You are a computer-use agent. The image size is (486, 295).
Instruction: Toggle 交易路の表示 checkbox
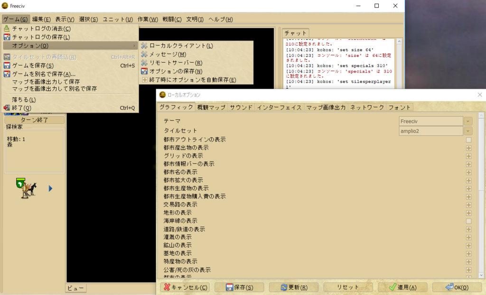[468, 205]
